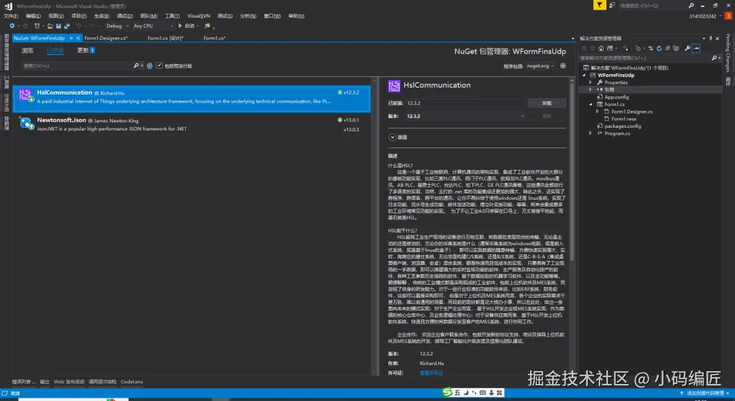Click Add to Source Control in status bar
The width and height of the screenshot is (735, 401).
[x=704, y=393]
